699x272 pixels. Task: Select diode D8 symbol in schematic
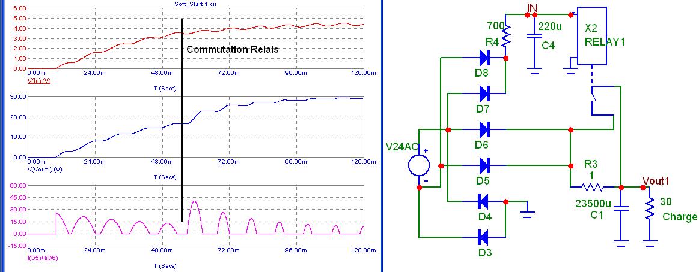[484, 58]
